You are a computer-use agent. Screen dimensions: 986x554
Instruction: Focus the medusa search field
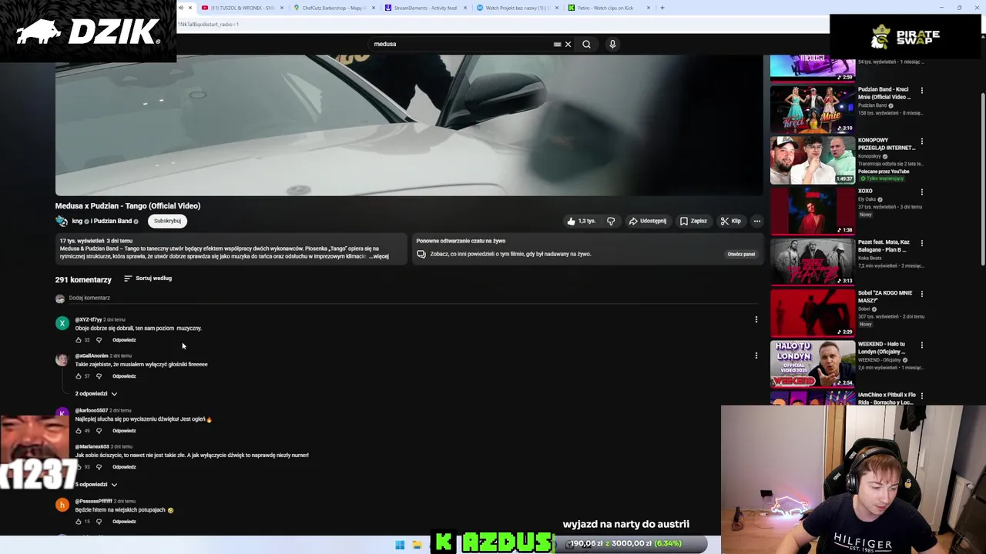click(462, 44)
